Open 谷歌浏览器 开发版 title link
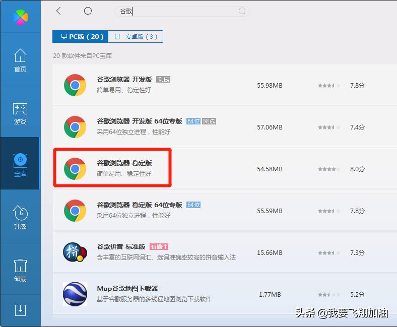The image size is (397, 327). click(124, 80)
